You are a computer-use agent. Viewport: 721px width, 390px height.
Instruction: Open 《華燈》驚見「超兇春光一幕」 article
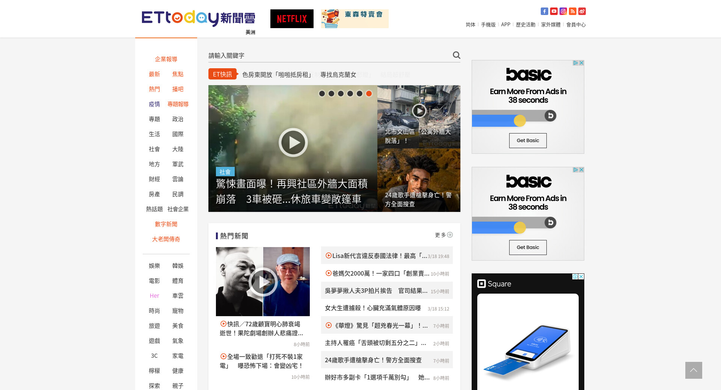(x=376, y=325)
